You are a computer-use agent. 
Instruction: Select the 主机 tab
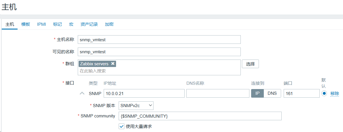point(10,24)
